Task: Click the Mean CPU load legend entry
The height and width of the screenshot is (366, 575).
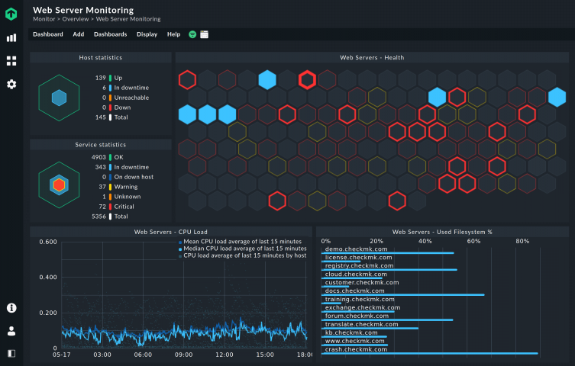Action: tap(241, 242)
